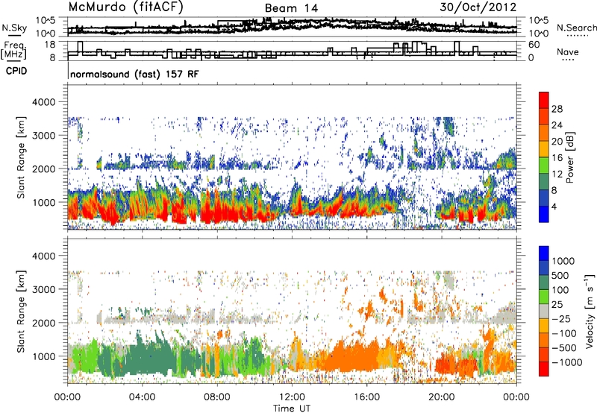Click the N.Search legend label
Image resolution: width=597 pixels, height=413 pixels.
click(576, 28)
